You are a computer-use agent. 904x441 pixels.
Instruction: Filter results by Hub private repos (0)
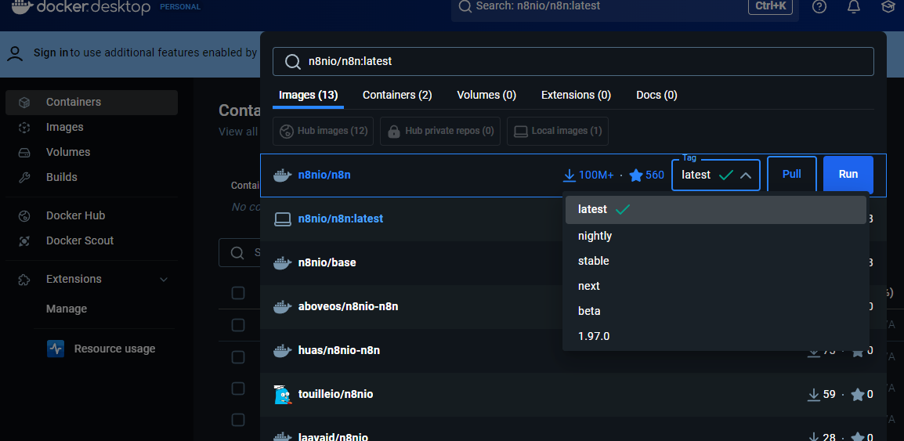point(441,131)
